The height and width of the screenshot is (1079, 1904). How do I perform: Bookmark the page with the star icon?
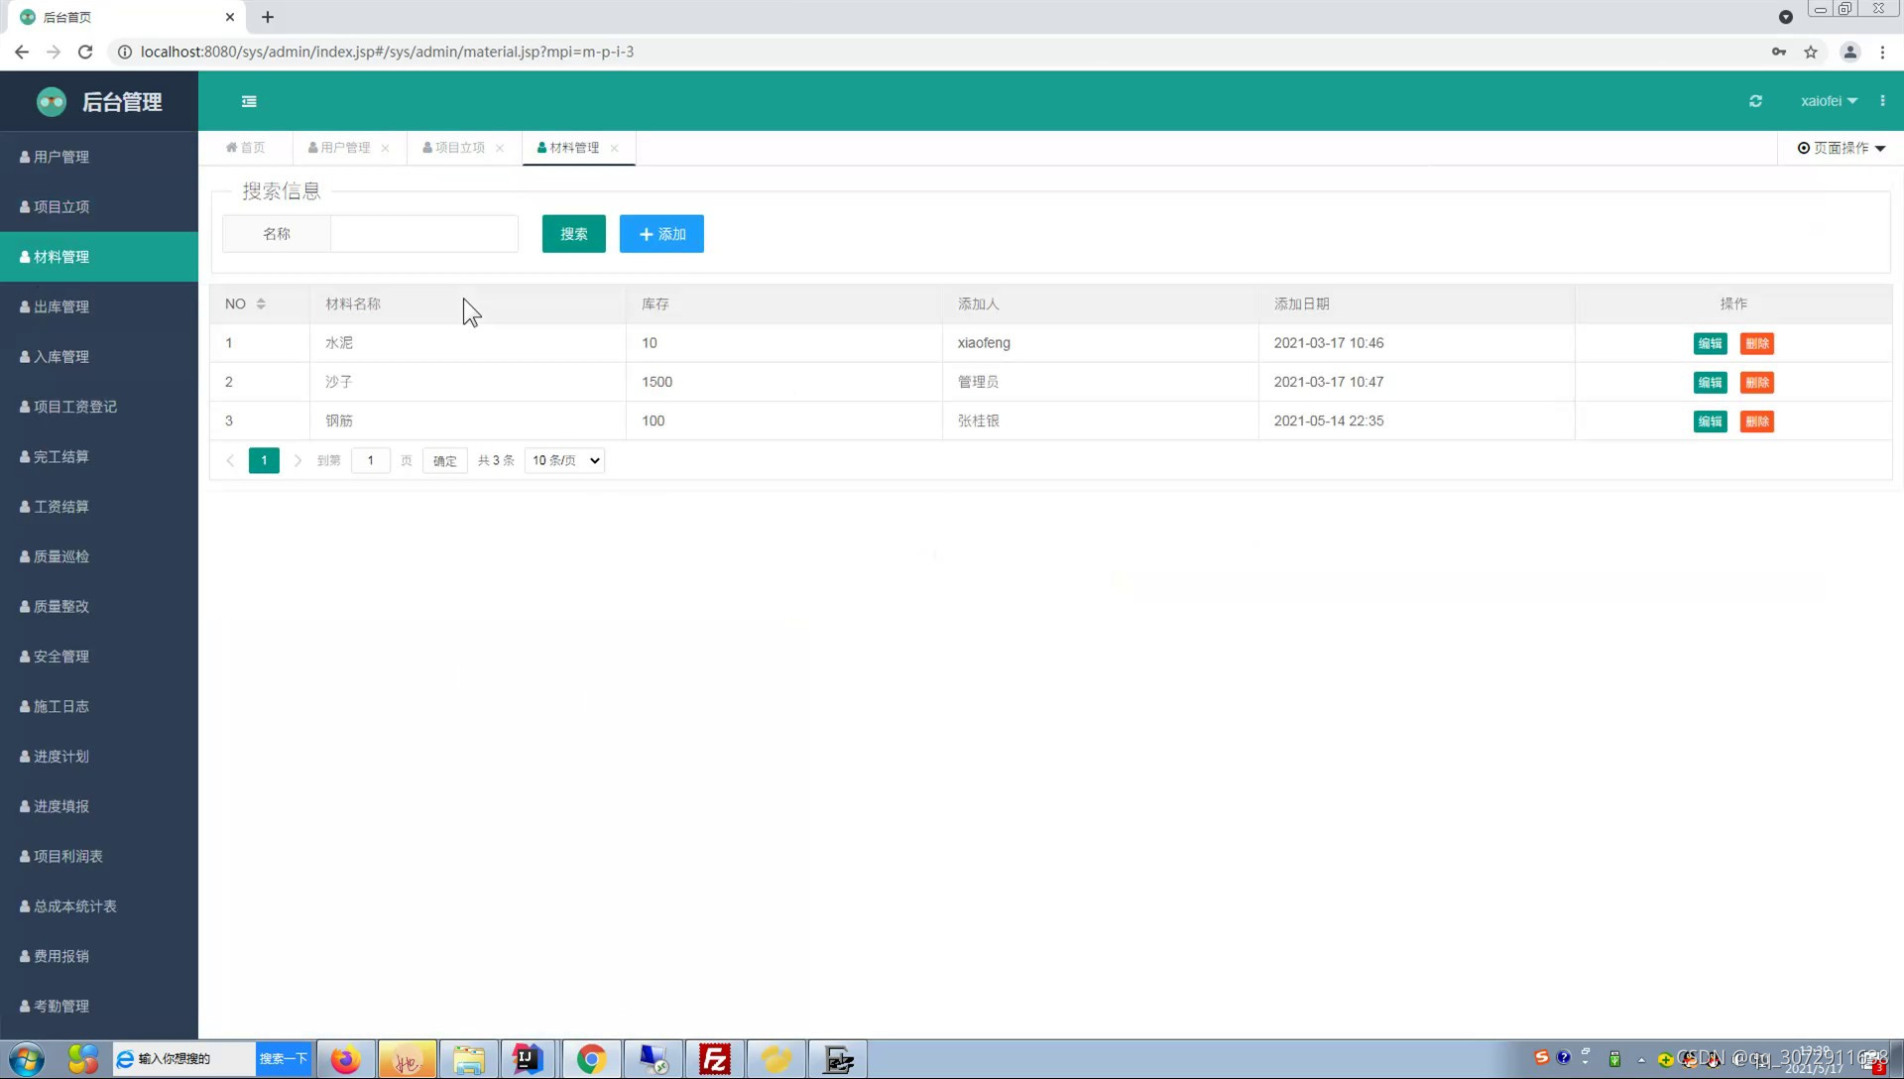[1811, 52]
